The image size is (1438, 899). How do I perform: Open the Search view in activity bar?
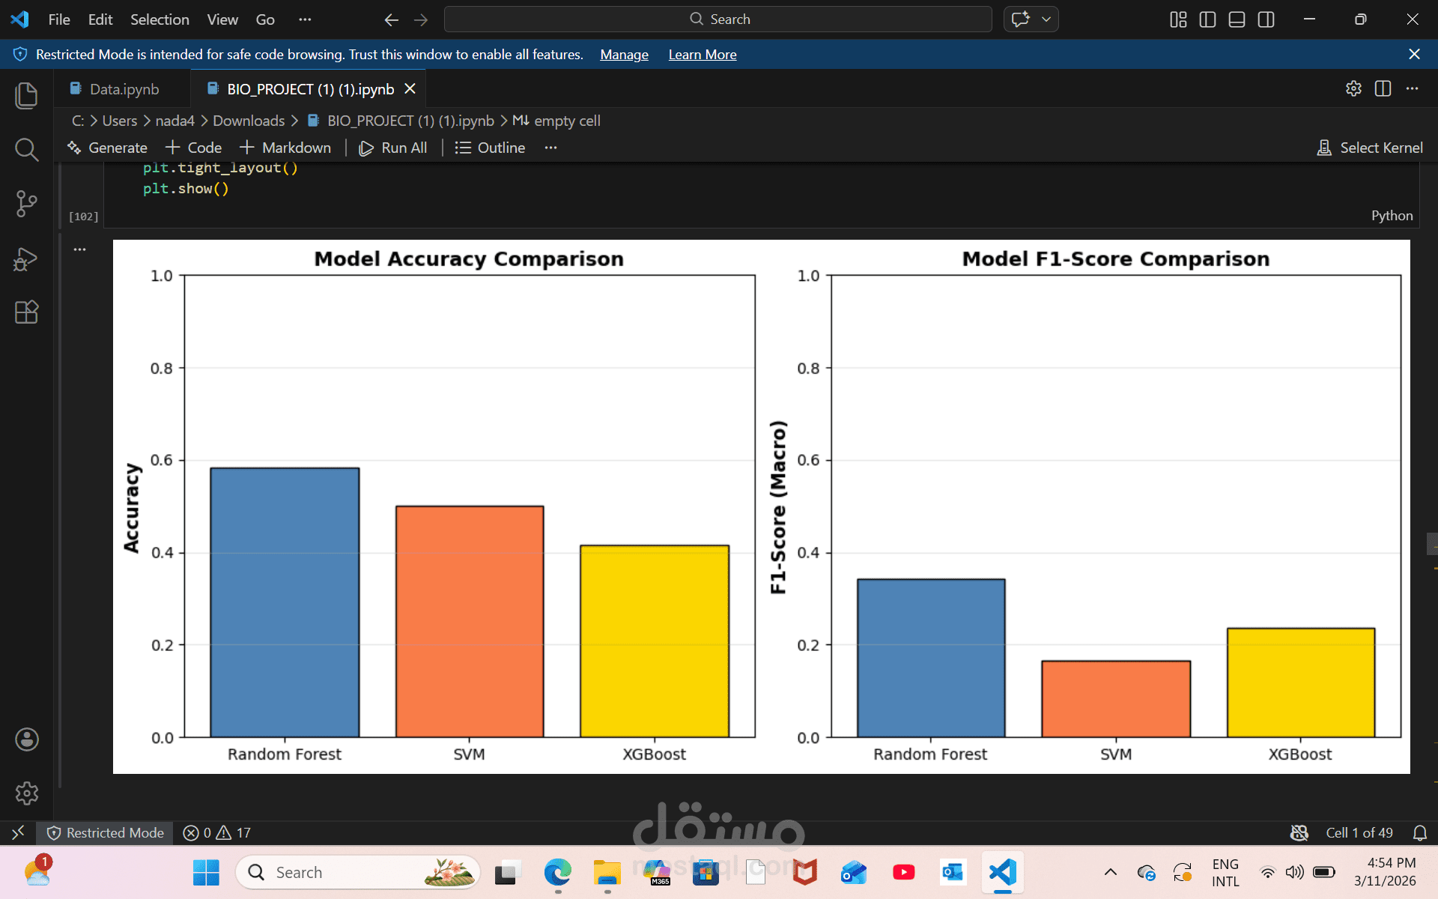click(x=26, y=149)
